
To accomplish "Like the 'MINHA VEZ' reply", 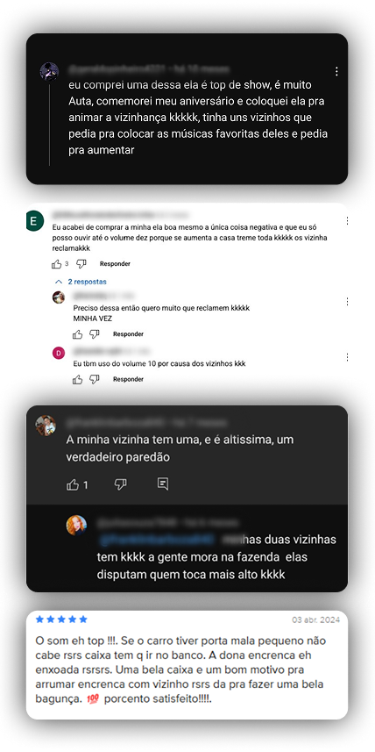I will click(78, 334).
